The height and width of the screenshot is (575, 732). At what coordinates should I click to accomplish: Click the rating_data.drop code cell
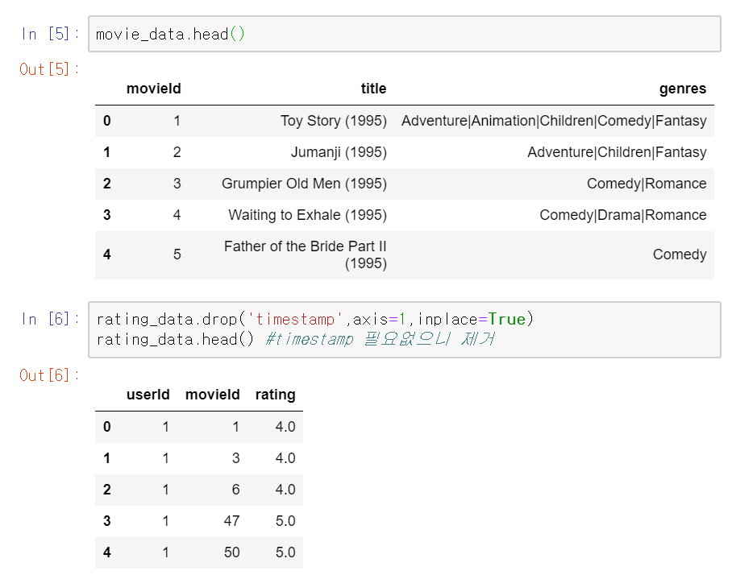click(404, 329)
